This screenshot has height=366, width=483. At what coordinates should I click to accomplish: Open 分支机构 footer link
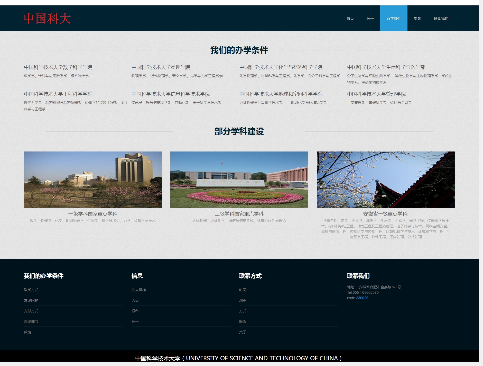tap(139, 290)
